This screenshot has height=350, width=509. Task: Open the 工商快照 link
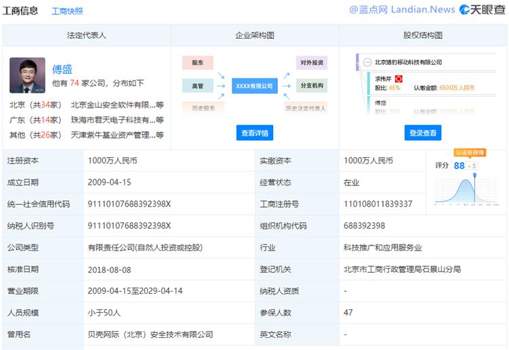point(67,12)
